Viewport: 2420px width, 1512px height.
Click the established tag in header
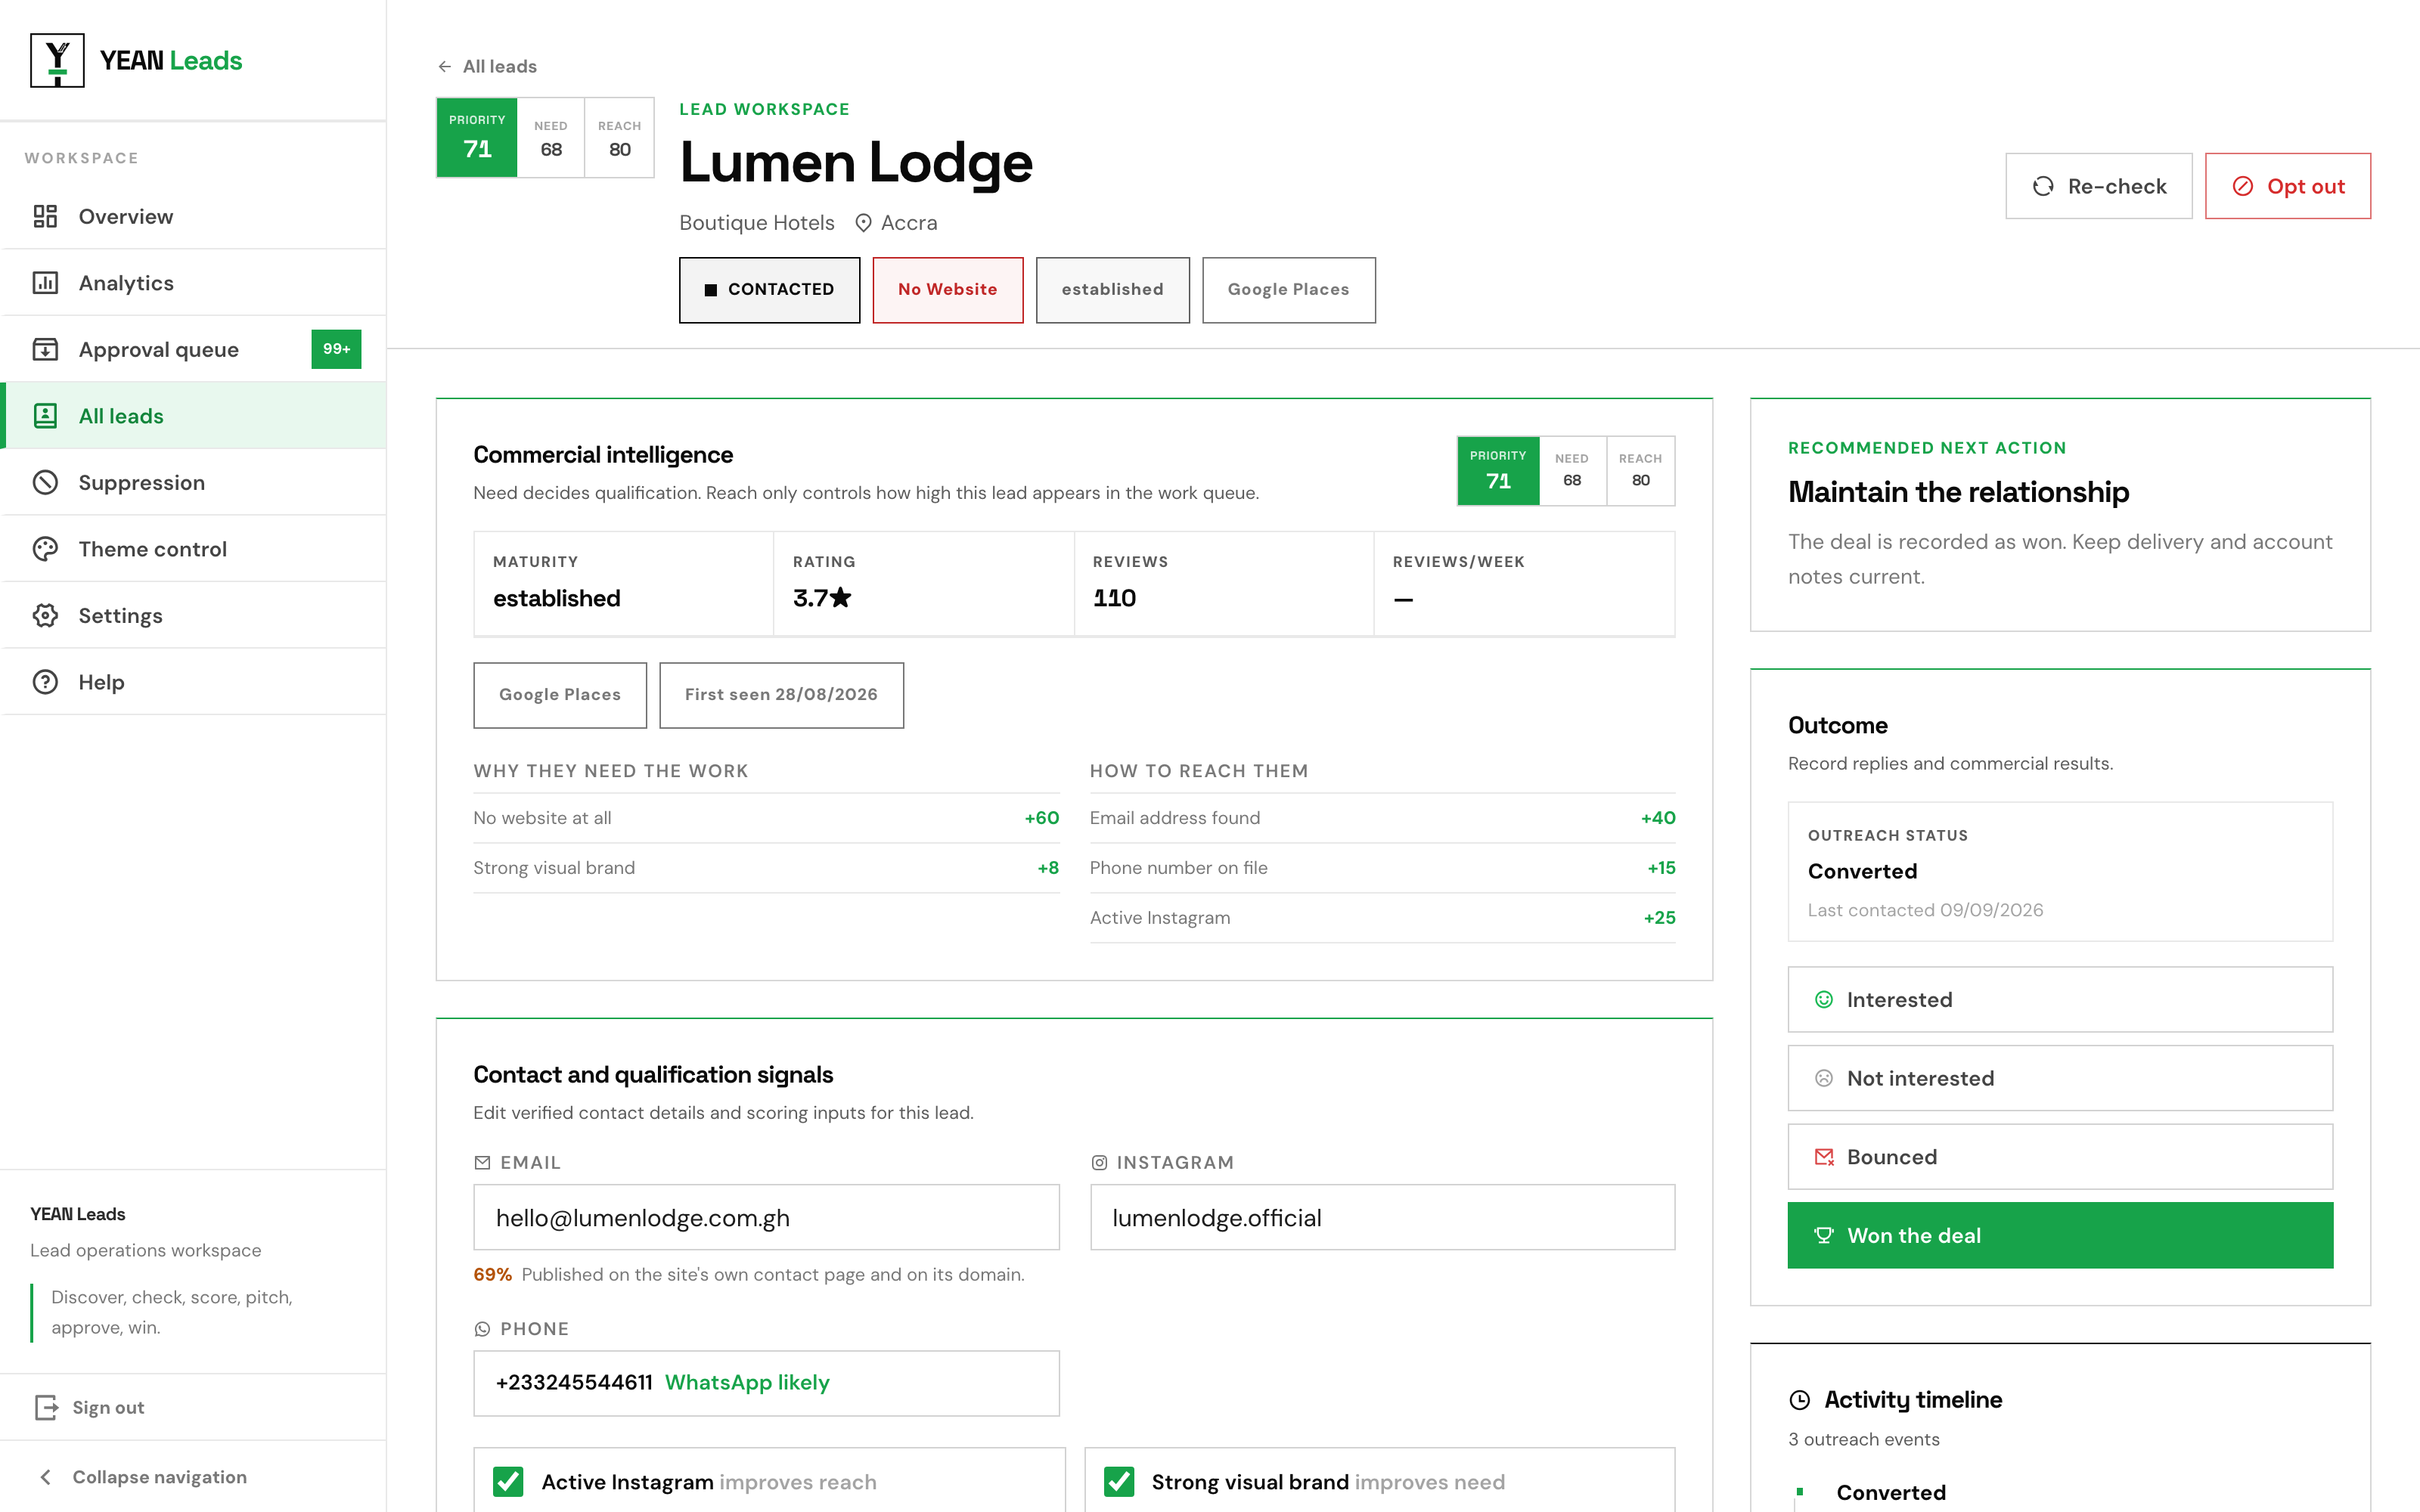(1112, 290)
